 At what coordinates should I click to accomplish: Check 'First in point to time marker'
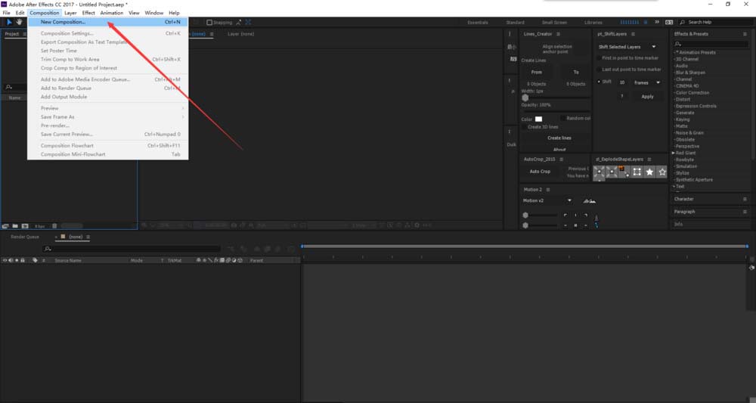click(x=598, y=57)
